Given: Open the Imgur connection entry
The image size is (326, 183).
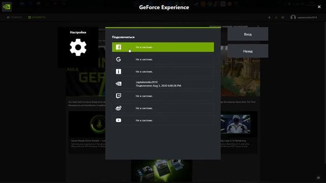Looking at the screenshot, I should point(163,72).
